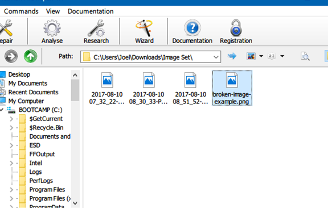The height and width of the screenshot is (208, 328).
Task: Select the $Recycle.Bin folder
Action: (x=47, y=128)
